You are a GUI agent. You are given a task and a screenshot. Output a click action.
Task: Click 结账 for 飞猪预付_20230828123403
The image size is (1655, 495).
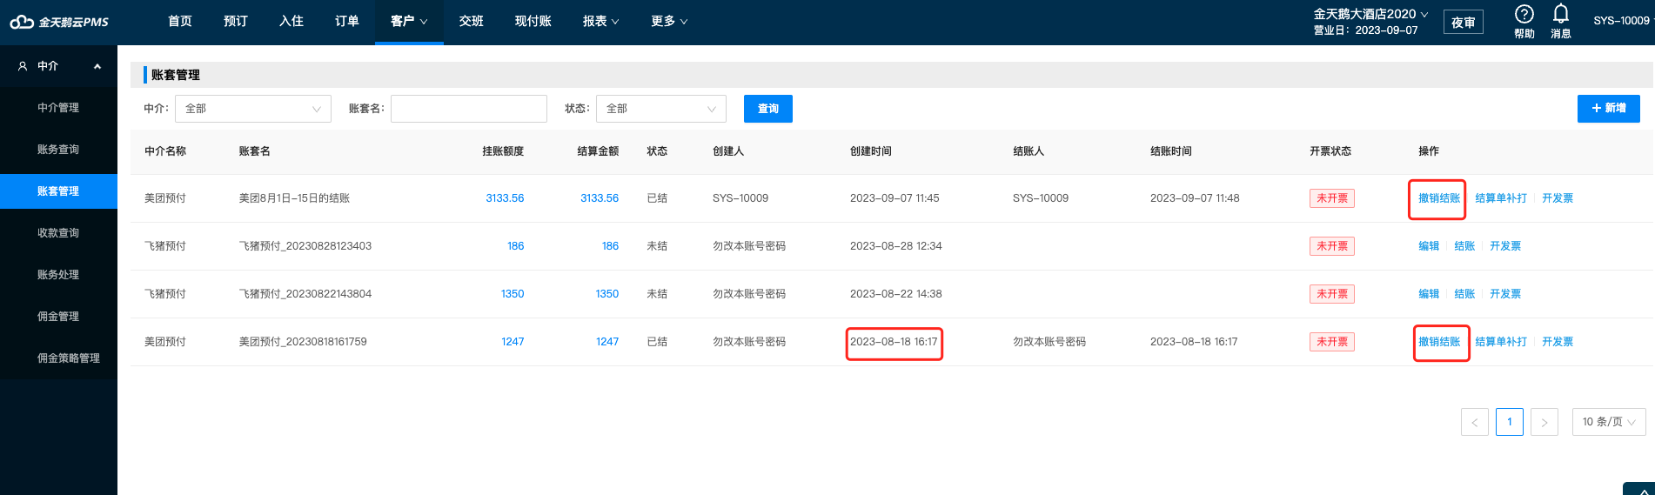tap(1464, 246)
